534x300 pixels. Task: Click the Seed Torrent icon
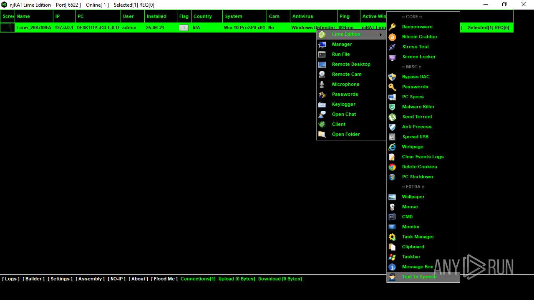[x=392, y=117]
